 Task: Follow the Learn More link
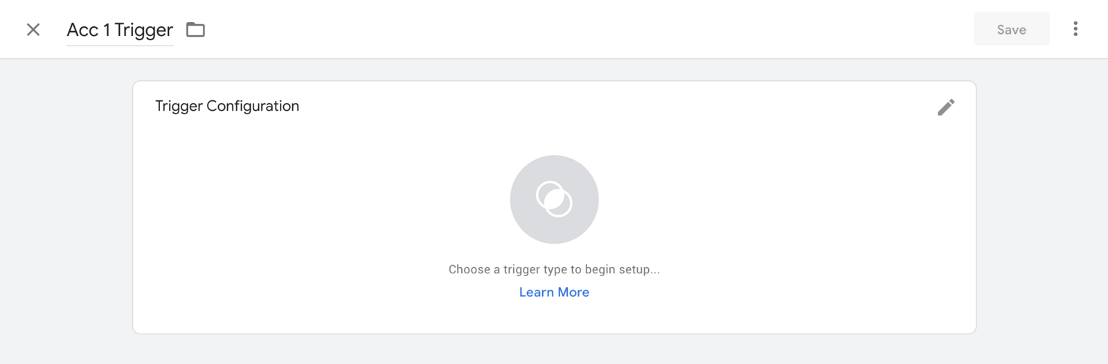point(554,292)
